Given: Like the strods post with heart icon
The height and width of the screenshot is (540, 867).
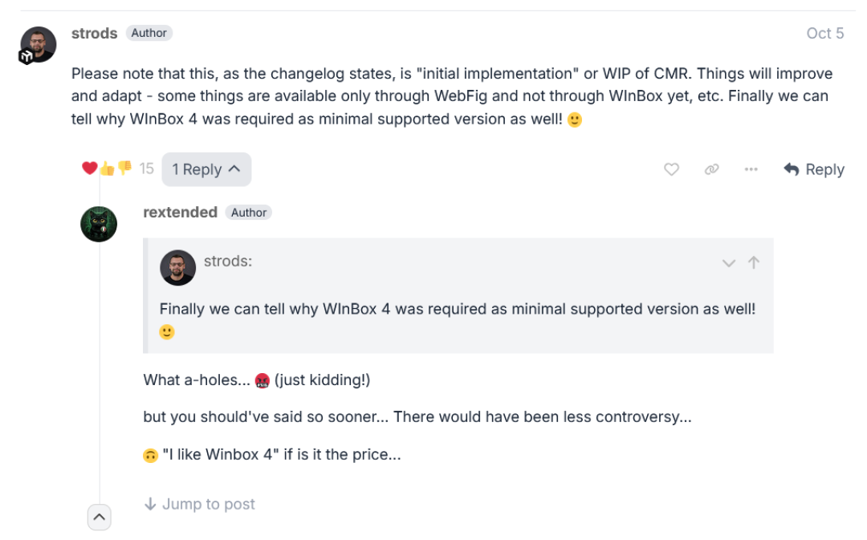Looking at the screenshot, I should click(671, 169).
